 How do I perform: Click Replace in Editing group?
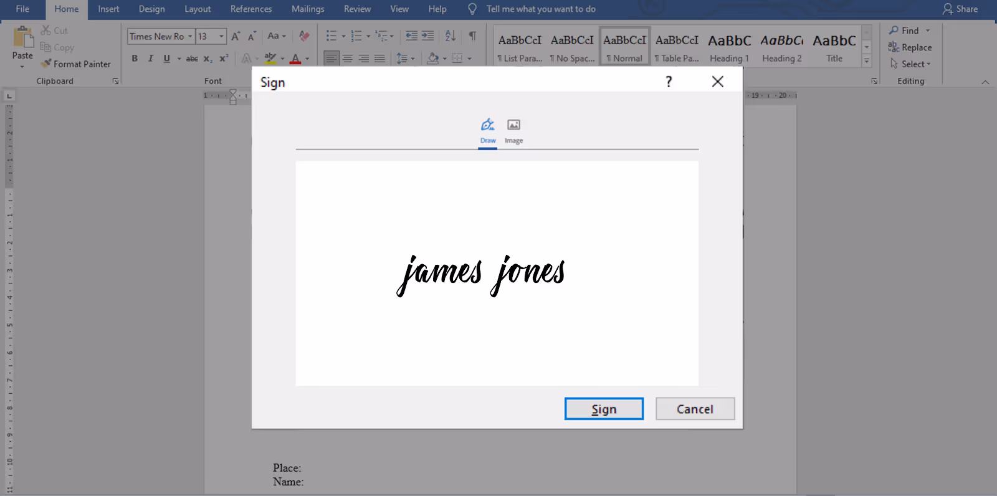click(910, 47)
